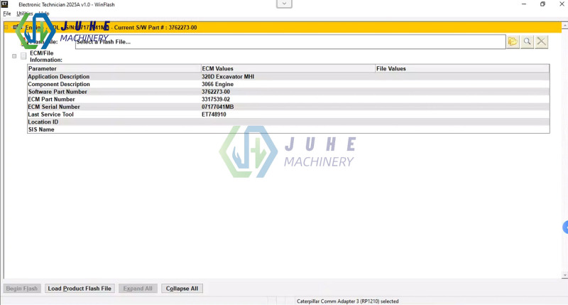Open the browse flash file folder icon
Image resolution: width=568 pixels, height=305 pixels.
(513, 42)
